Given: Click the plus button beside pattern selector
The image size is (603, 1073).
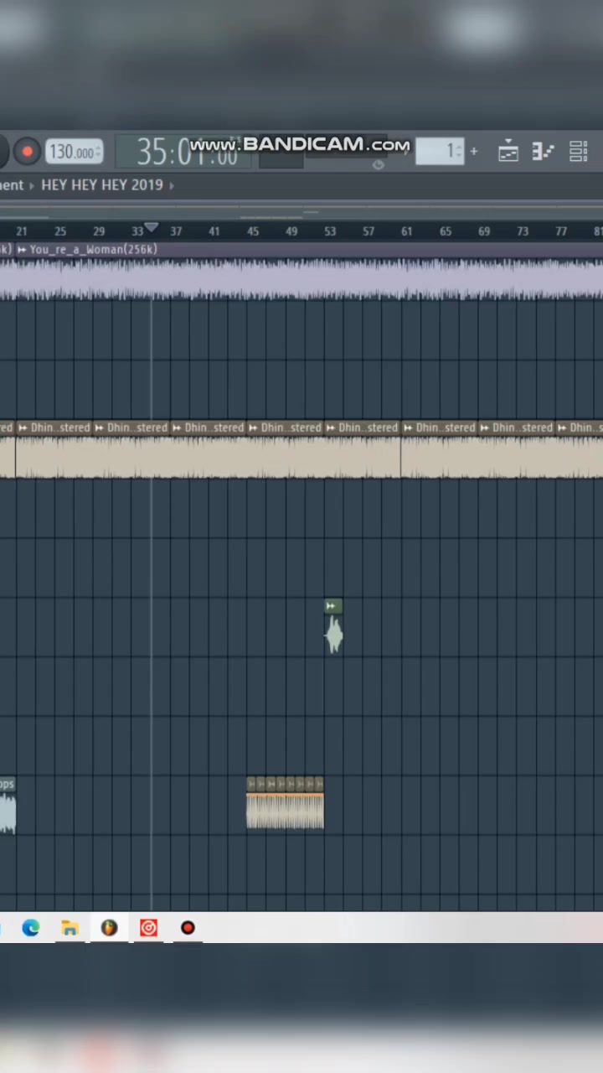Looking at the screenshot, I should [474, 152].
